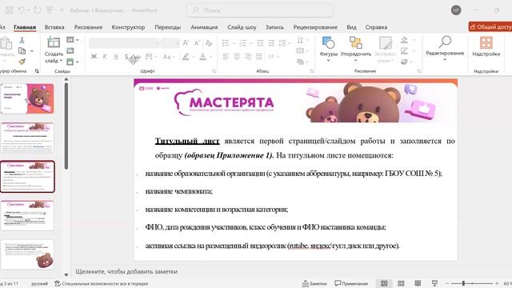The image size is (512, 288).
Task: Click the Reset slide icon
Action: pos(70,50)
